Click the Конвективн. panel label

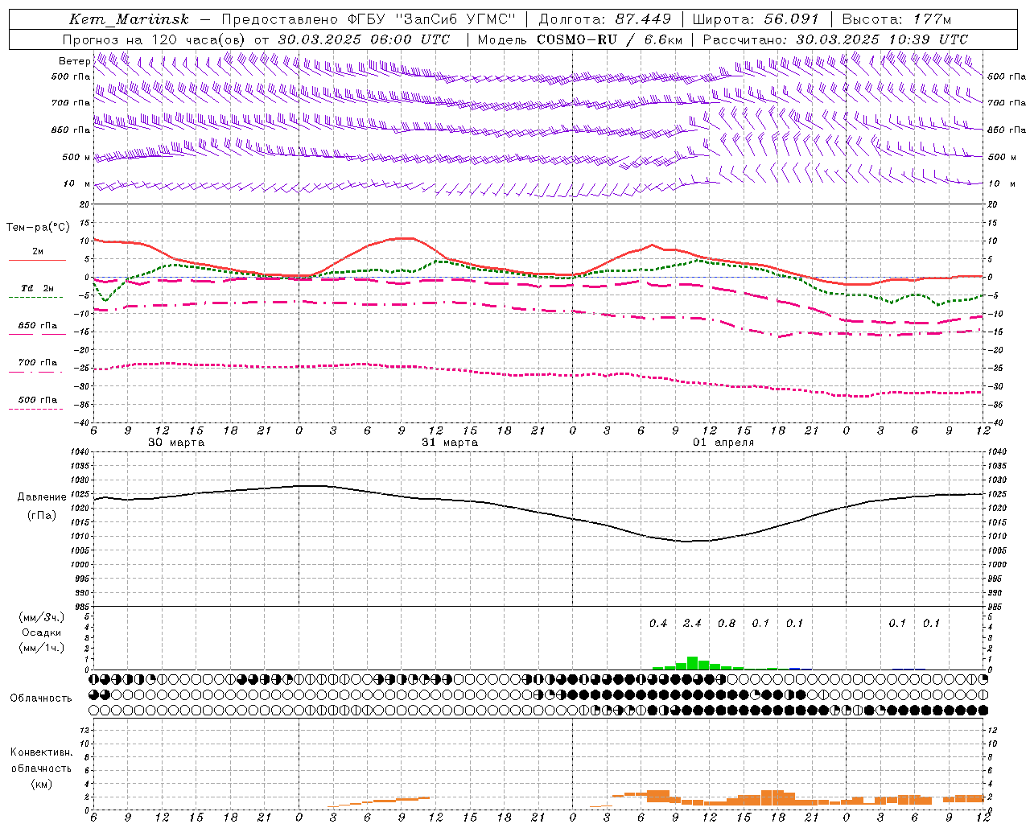[x=41, y=752]
